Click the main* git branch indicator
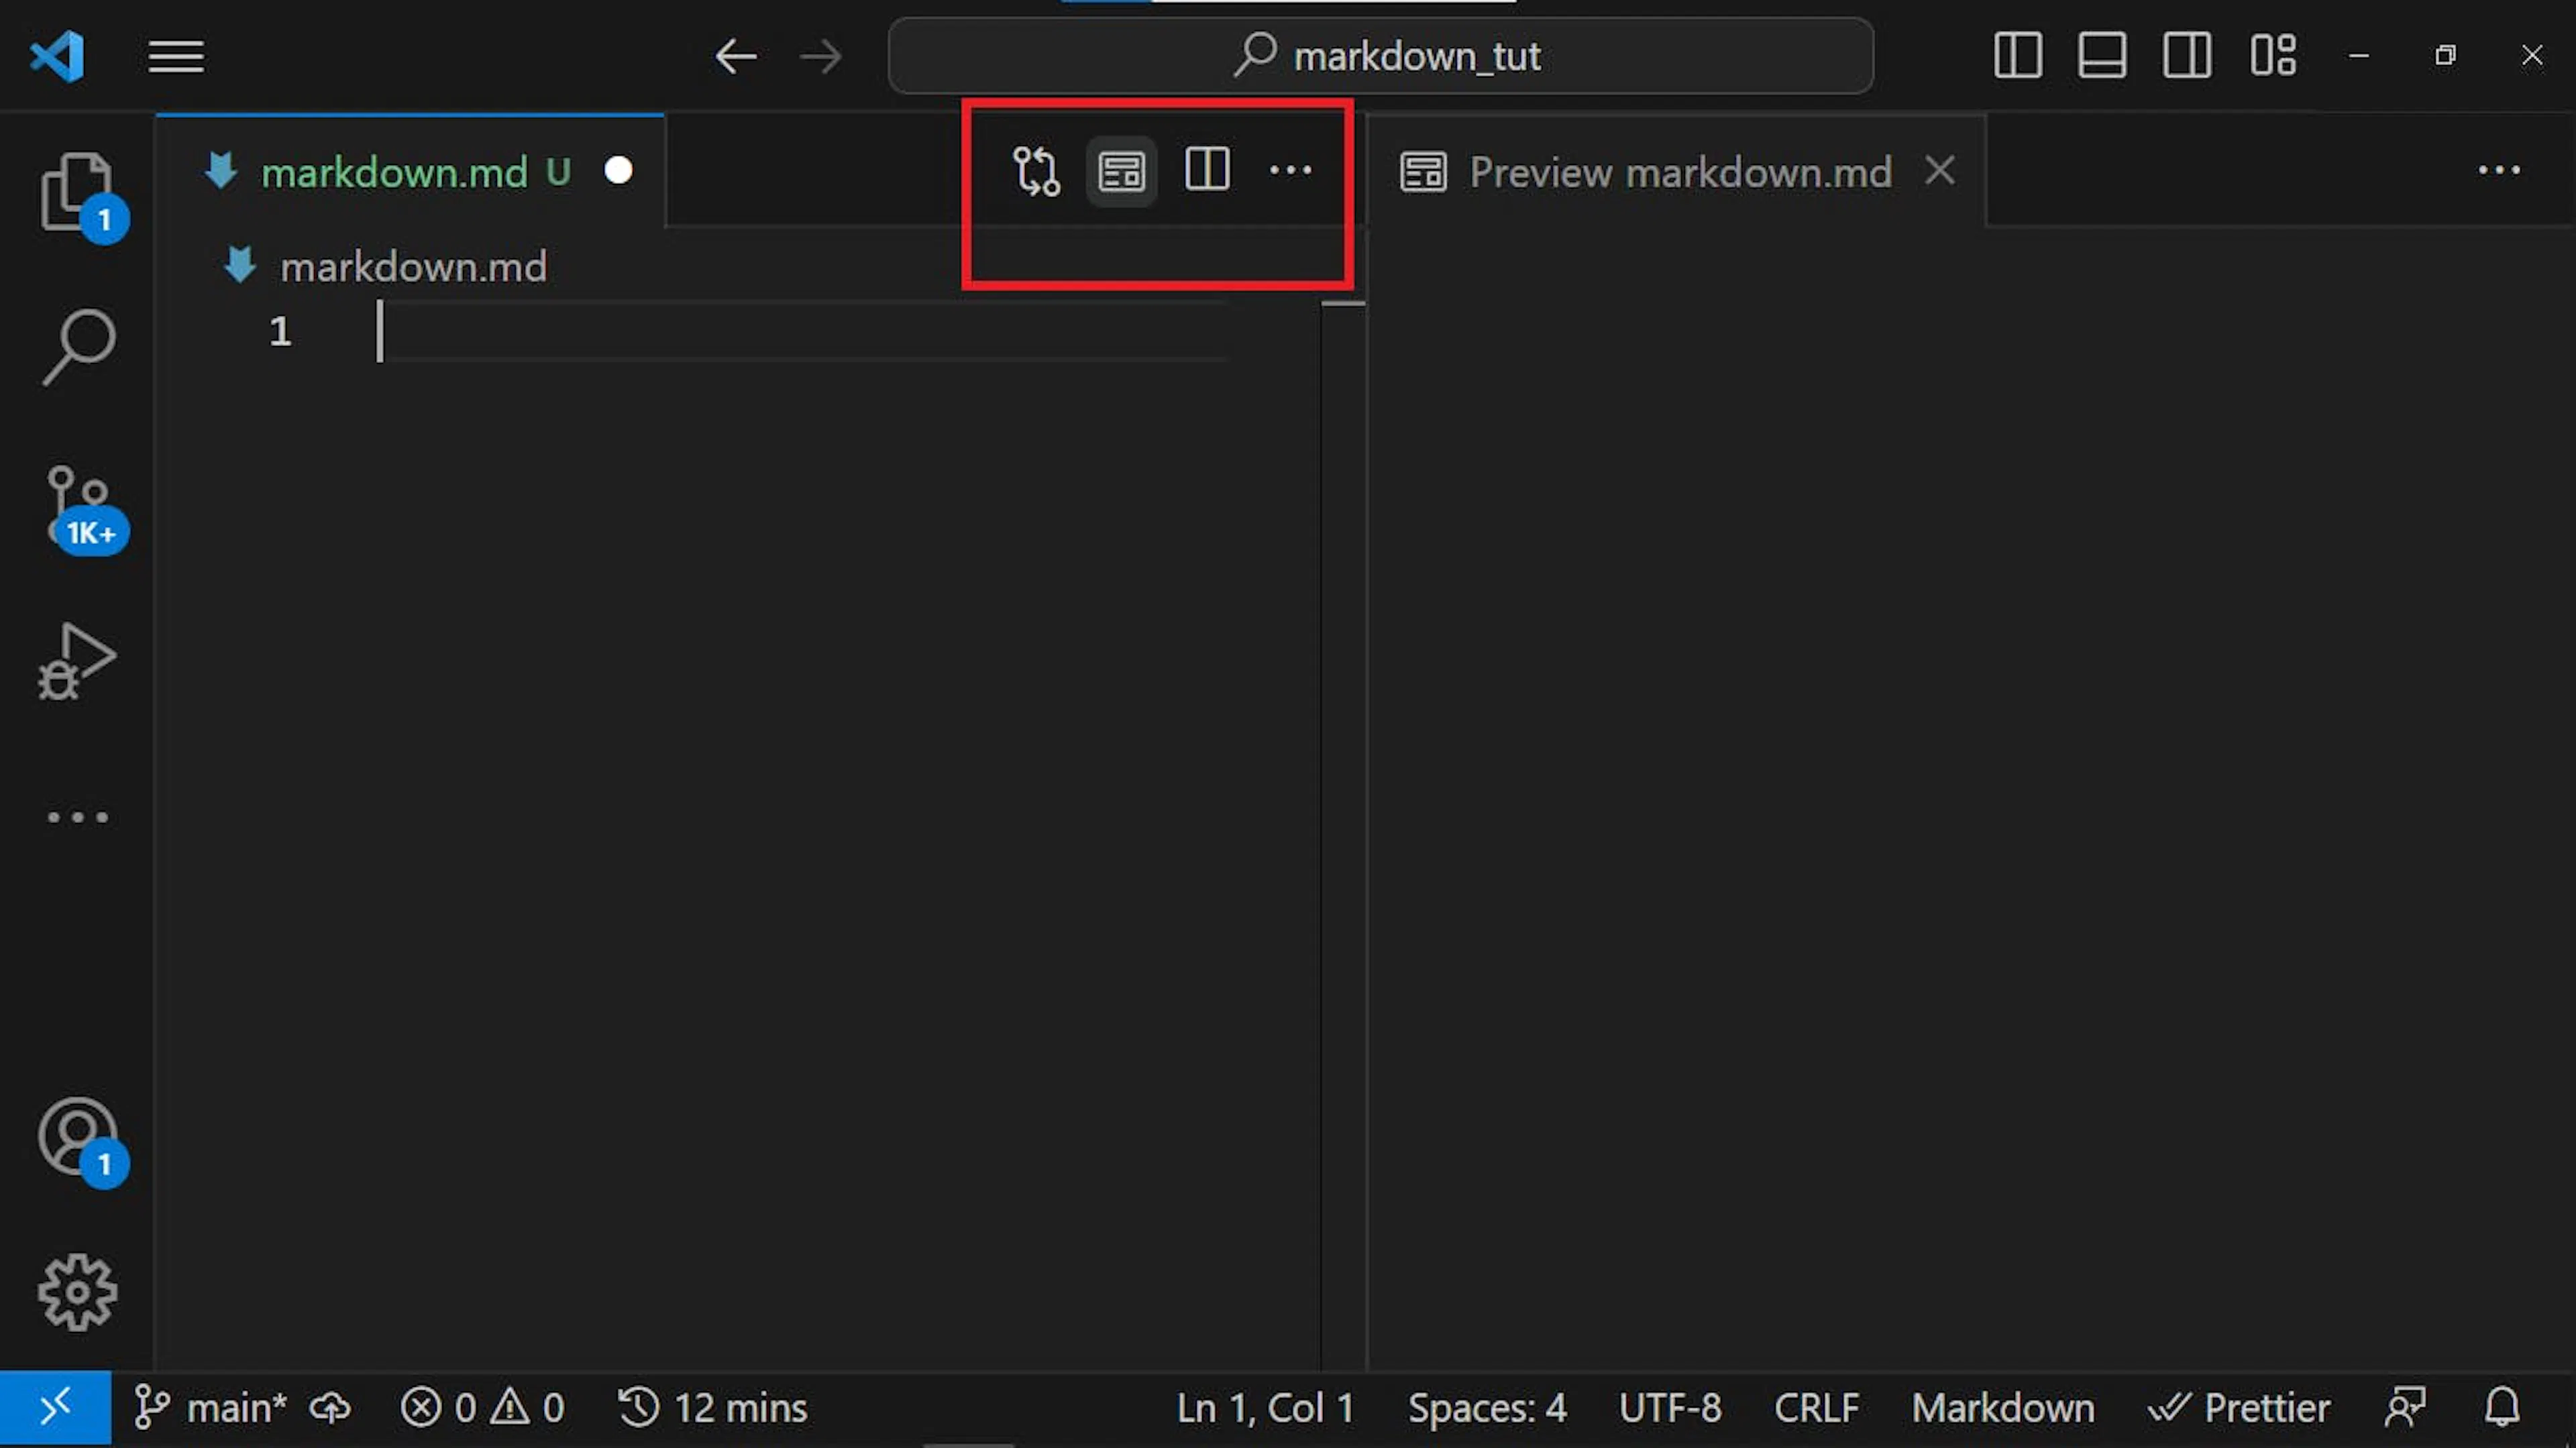 pyautogui.click(x=210, y=1408)
